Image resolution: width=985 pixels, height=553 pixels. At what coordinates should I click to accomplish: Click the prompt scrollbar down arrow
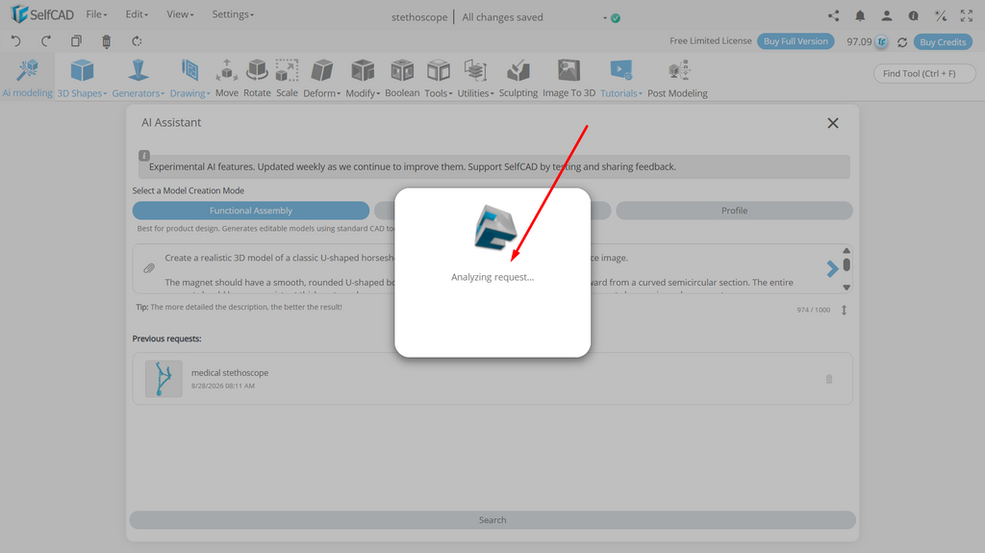846,288
